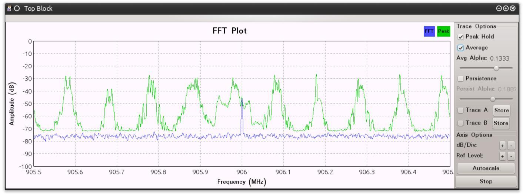Click the Persist Alpha slider handle
This screenshot has height=194, width=523.
click(492, 99)
